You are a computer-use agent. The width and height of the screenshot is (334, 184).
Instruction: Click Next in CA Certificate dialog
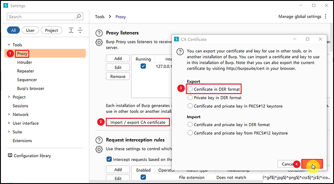pos(312,164)
